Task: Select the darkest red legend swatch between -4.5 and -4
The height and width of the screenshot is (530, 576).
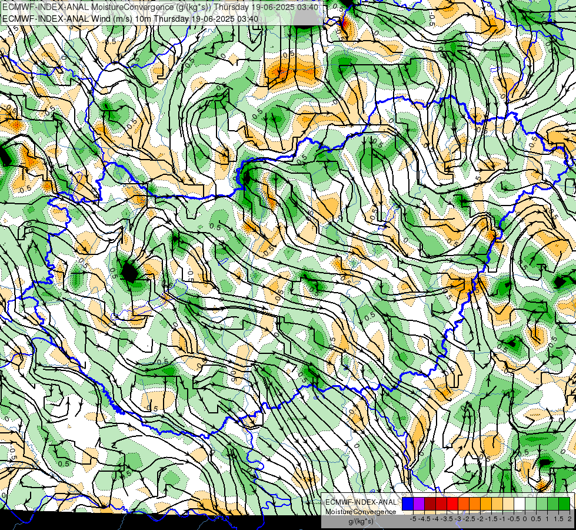Action: tap(430, 503)
